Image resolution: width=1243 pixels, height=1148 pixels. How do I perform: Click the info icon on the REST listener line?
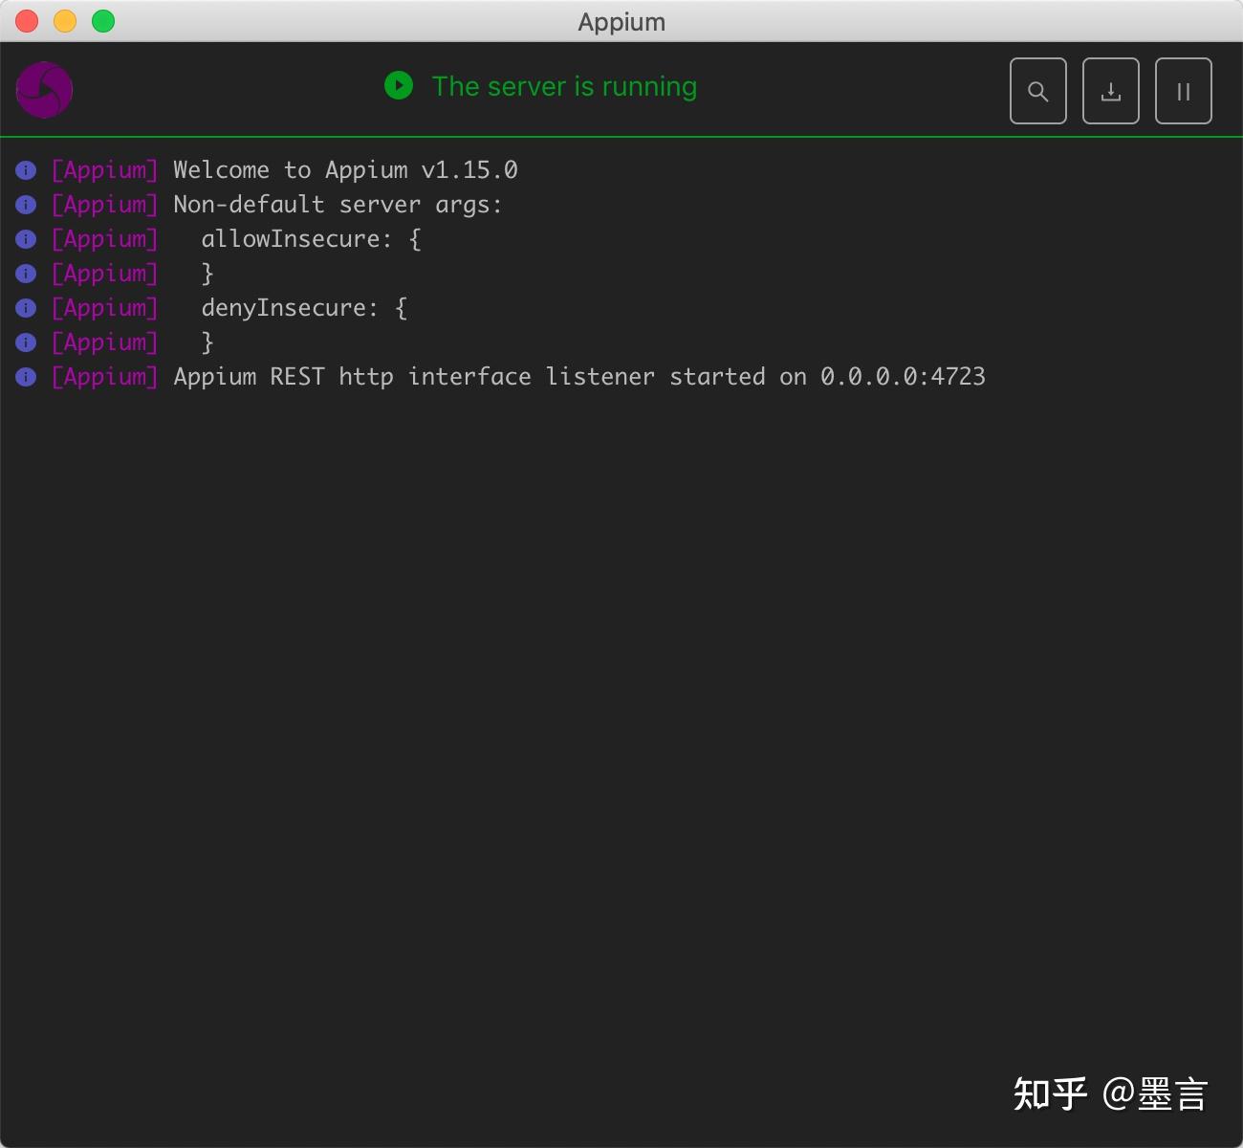(x=25, y=377)
